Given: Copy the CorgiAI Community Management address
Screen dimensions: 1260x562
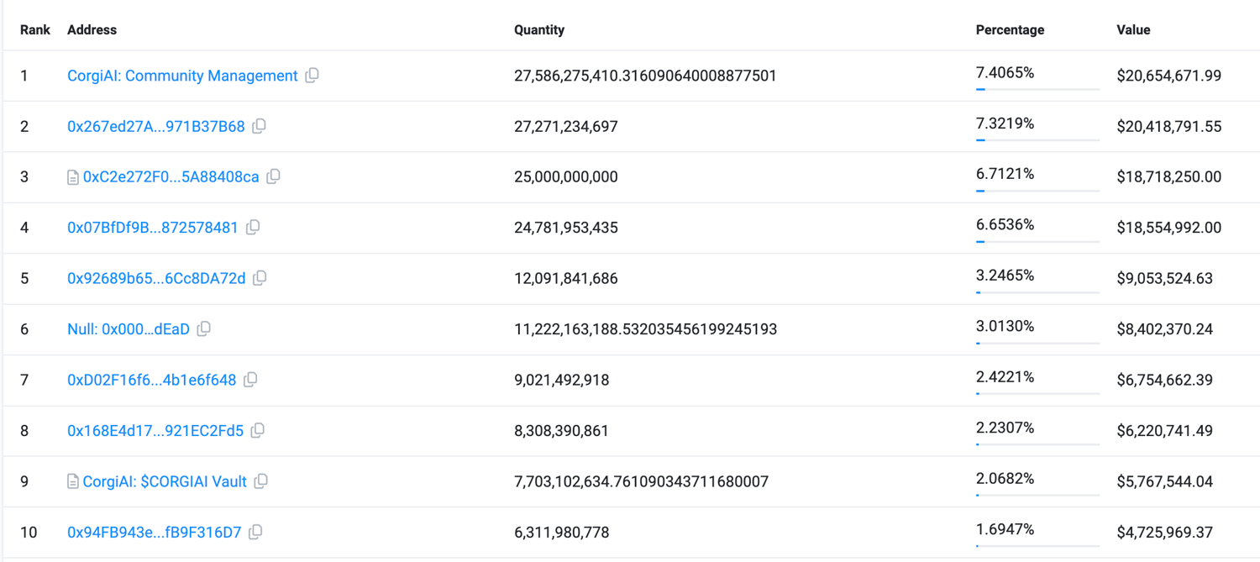Looking at the screenshot, I should (312, 76).
